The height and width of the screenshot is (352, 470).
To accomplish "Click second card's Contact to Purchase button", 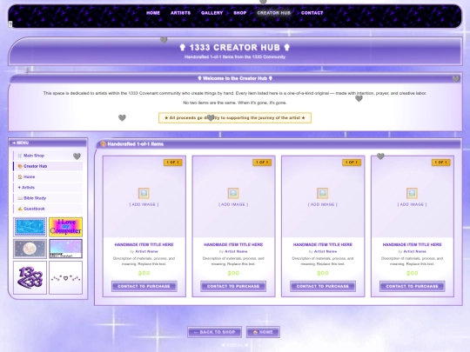I will coord(233,286).
